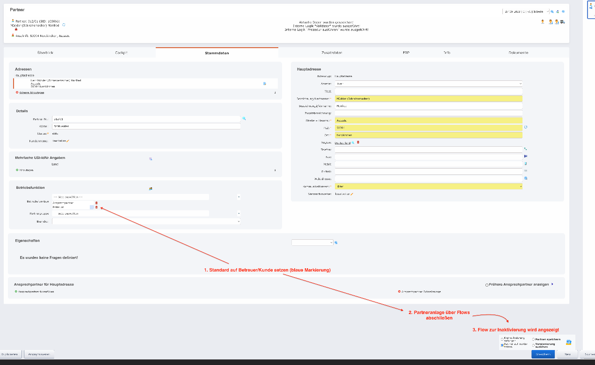Delete the Ansprechpartner Betriebsfunktion entry
Viewport: 595px width, 365px height.
click(96, 203)
